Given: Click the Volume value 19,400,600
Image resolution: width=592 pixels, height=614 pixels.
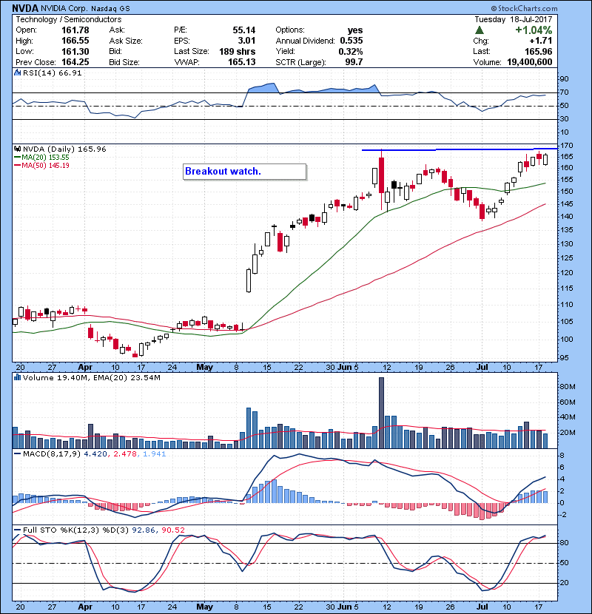Looking at the screenshot, I should 530,62.
